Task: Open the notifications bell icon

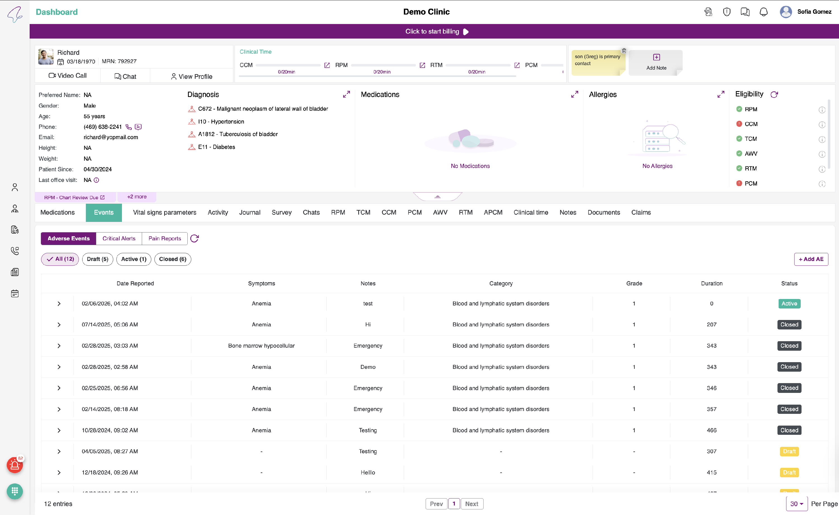Action: 763,12
